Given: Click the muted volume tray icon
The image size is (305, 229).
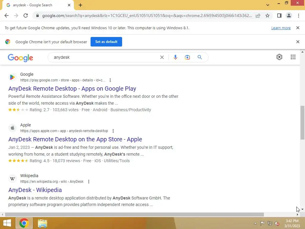Looking at the screenshot, I should 277,223.
